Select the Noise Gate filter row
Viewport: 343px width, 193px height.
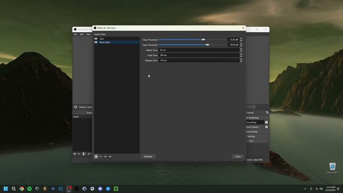117,42
